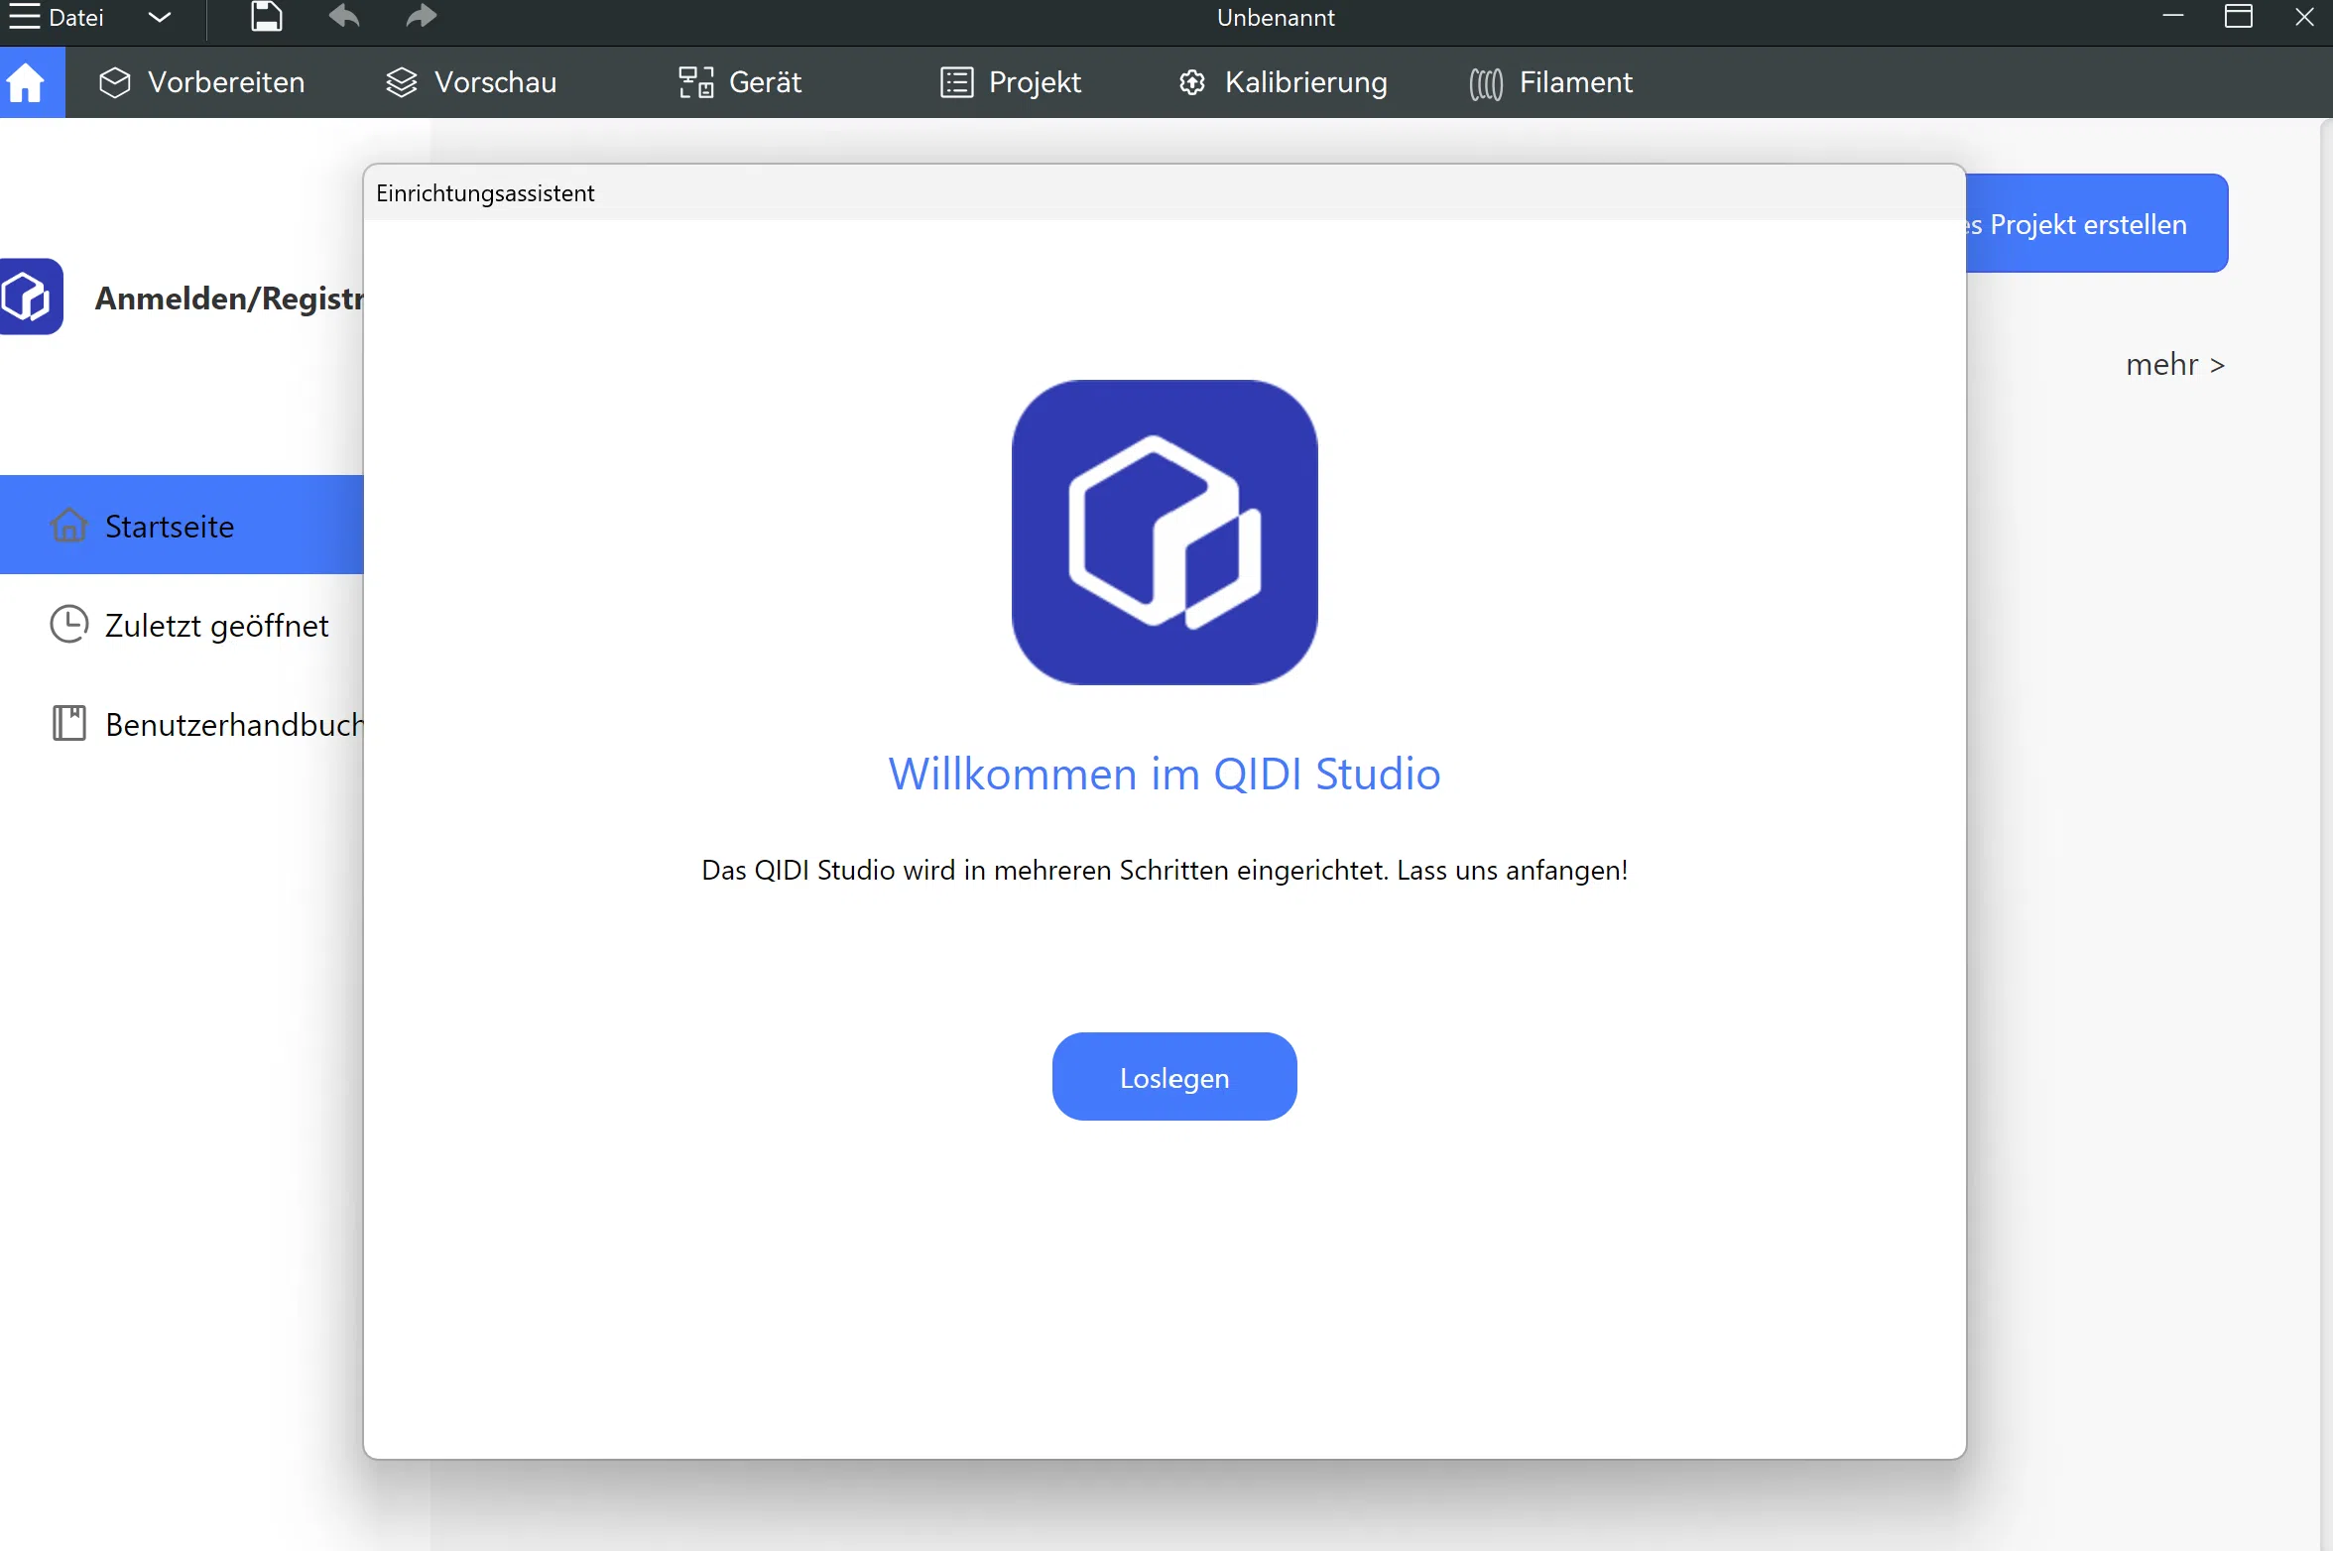Go to the home tab icon
Image resolution: width=2333 pixels, height=1551 pixels.
pos(27,82)
